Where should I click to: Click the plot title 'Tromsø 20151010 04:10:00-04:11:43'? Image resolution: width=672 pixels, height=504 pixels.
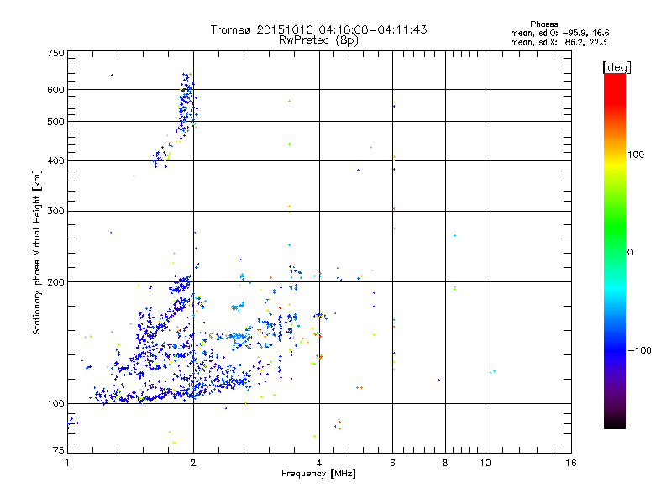(318, 29)
